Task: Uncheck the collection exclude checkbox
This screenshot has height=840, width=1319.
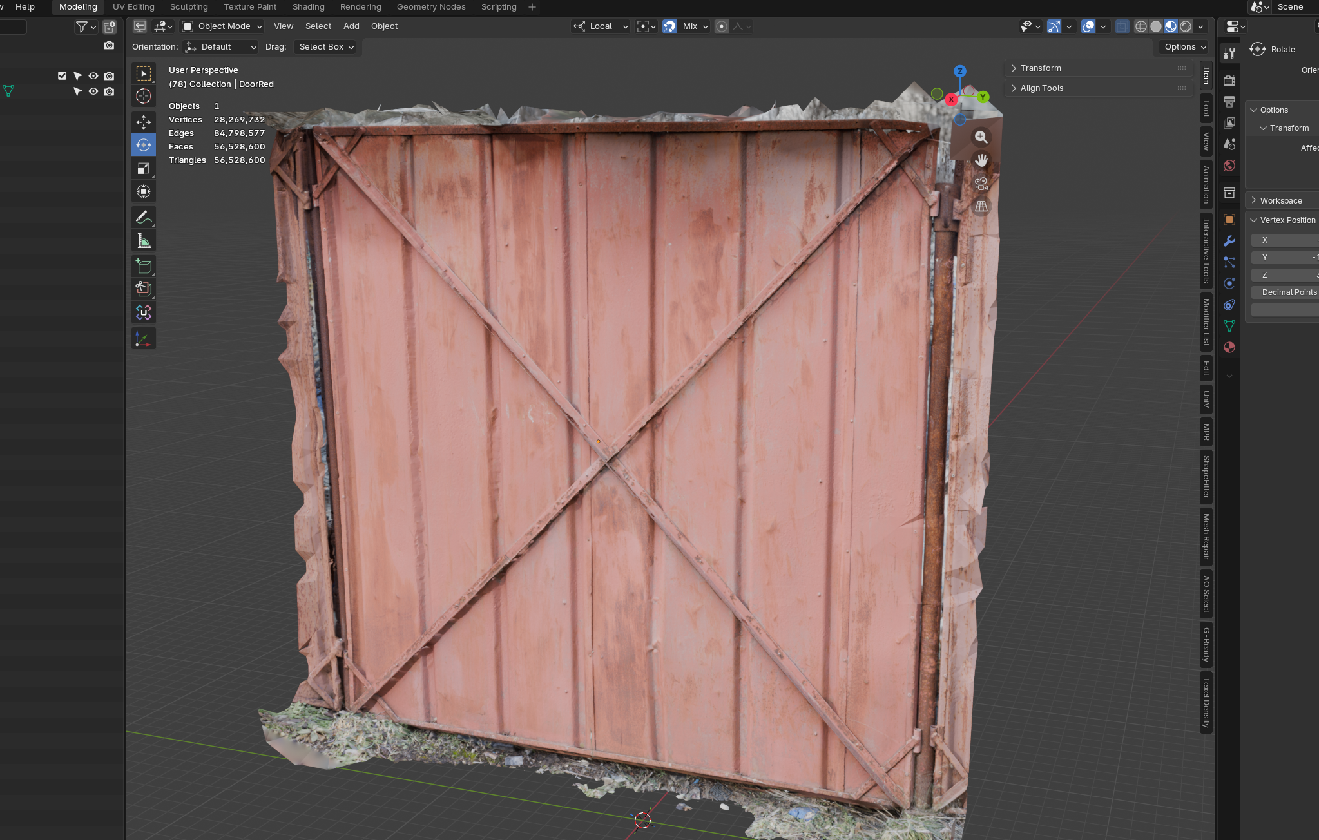Action: [62, 75]
